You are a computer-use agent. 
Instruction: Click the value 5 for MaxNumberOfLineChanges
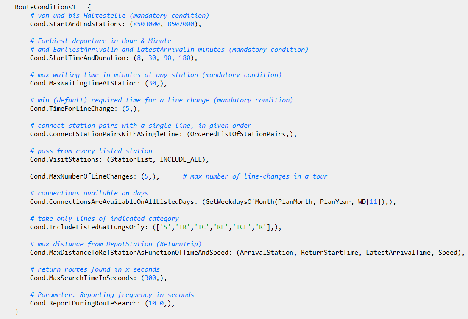pyautogui.click(x=147, y=176)
